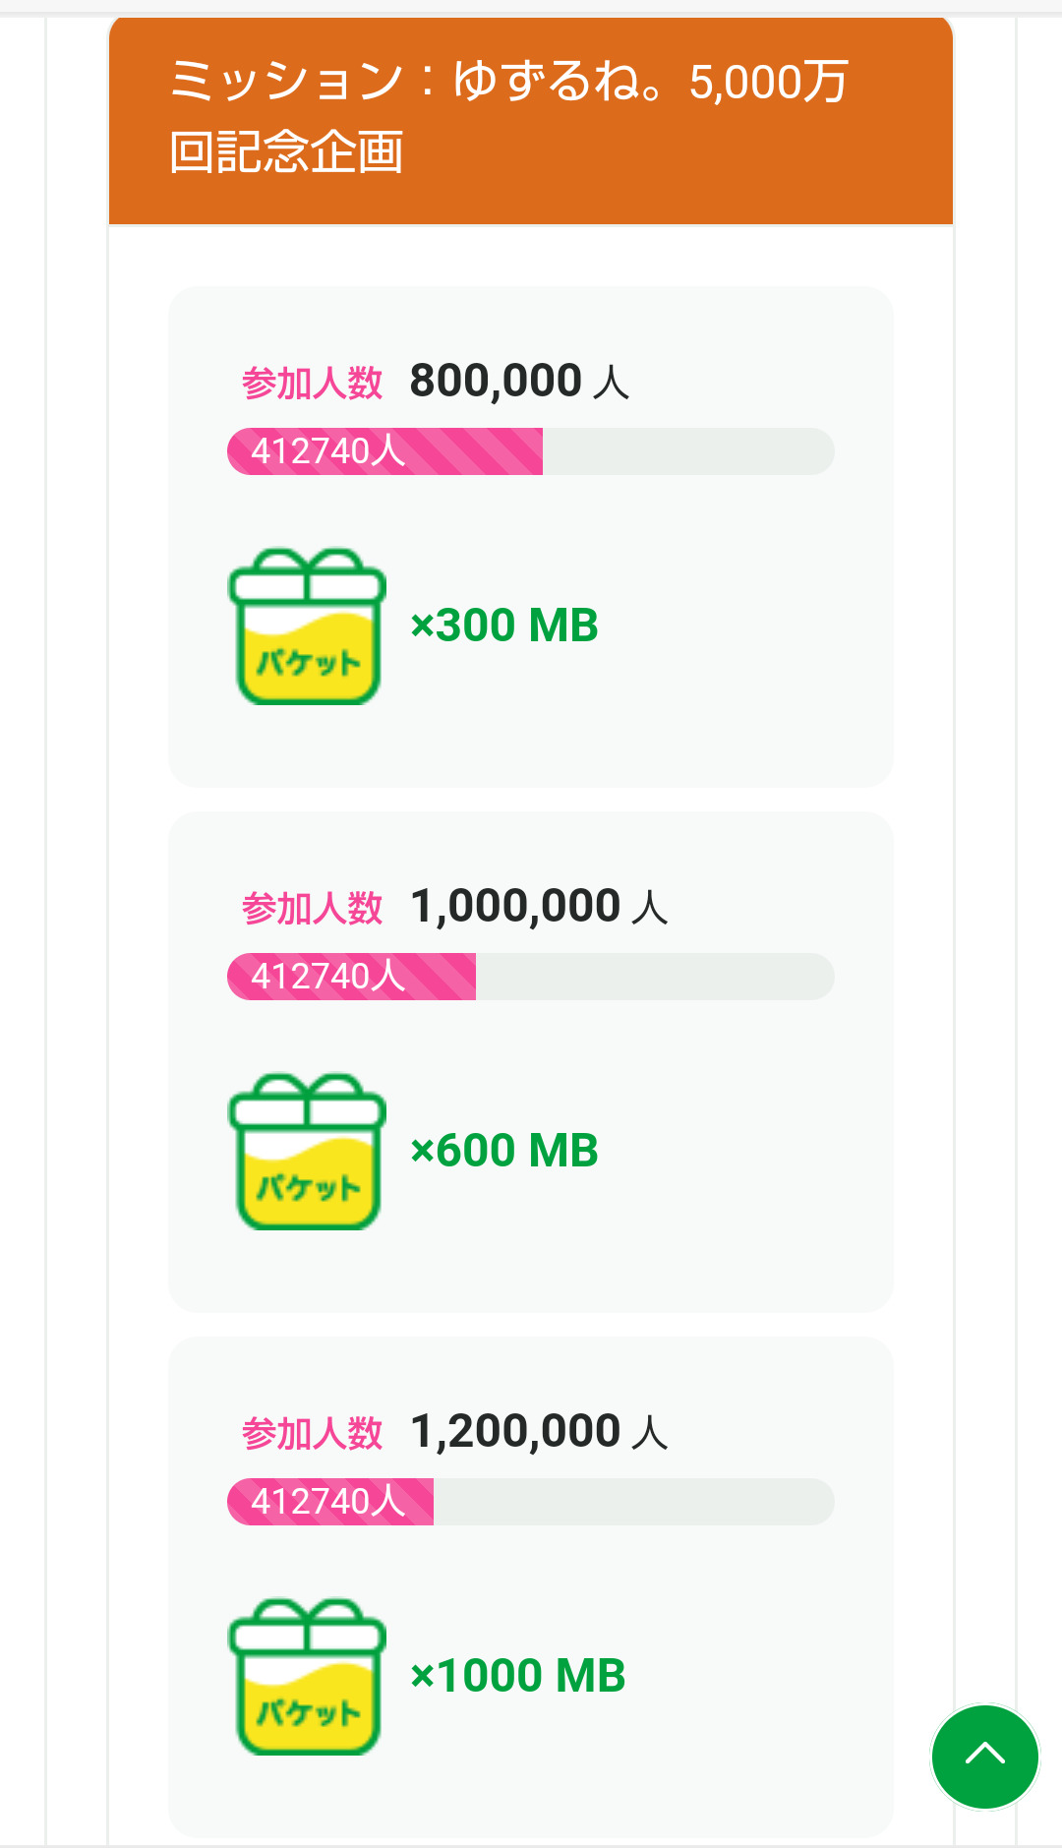This screenshot has height=1848, width=1062.
Task: Tap the 1,000,000 人 goal number
Action: coord(539,906)
